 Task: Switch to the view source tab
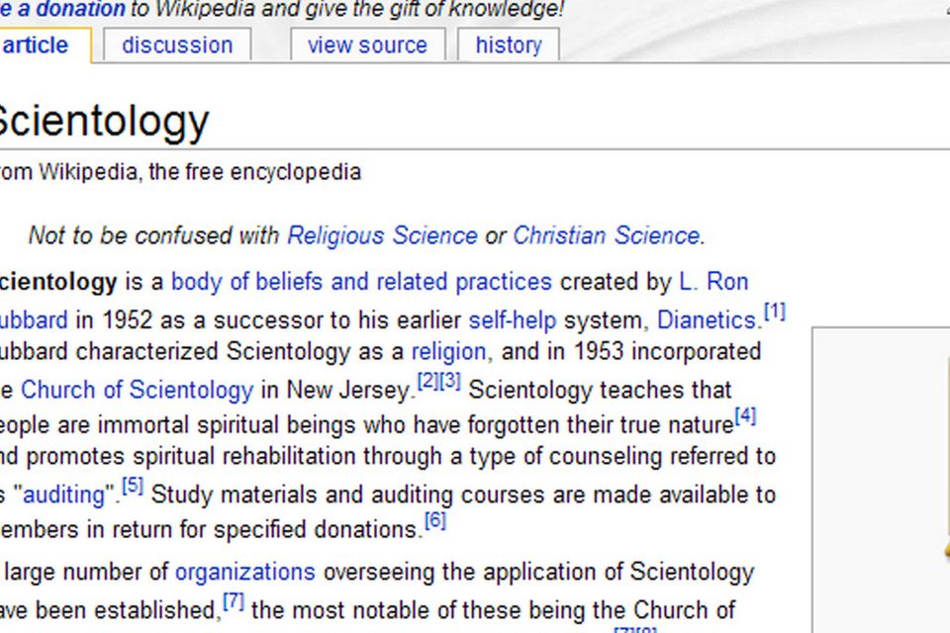[x=367, y=45]
